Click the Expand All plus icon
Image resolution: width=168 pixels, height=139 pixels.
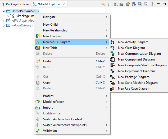point(140,4)
